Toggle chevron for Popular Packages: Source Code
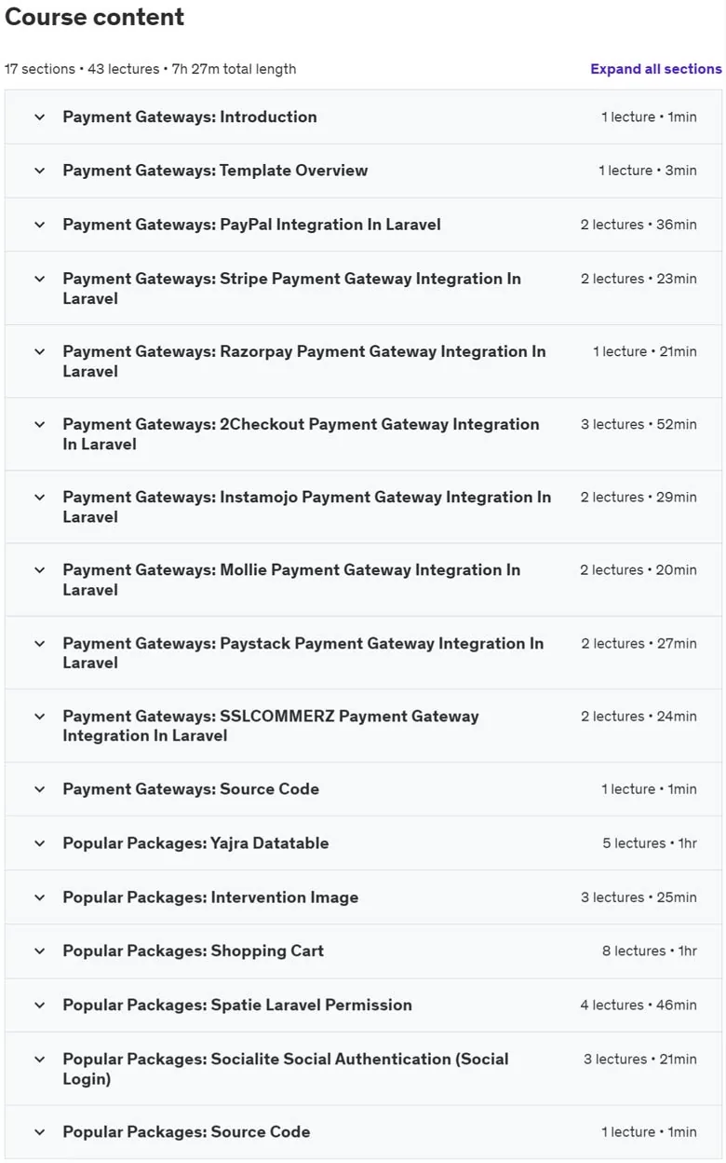Viewport: 726px width, 1163px height. 39,1132
